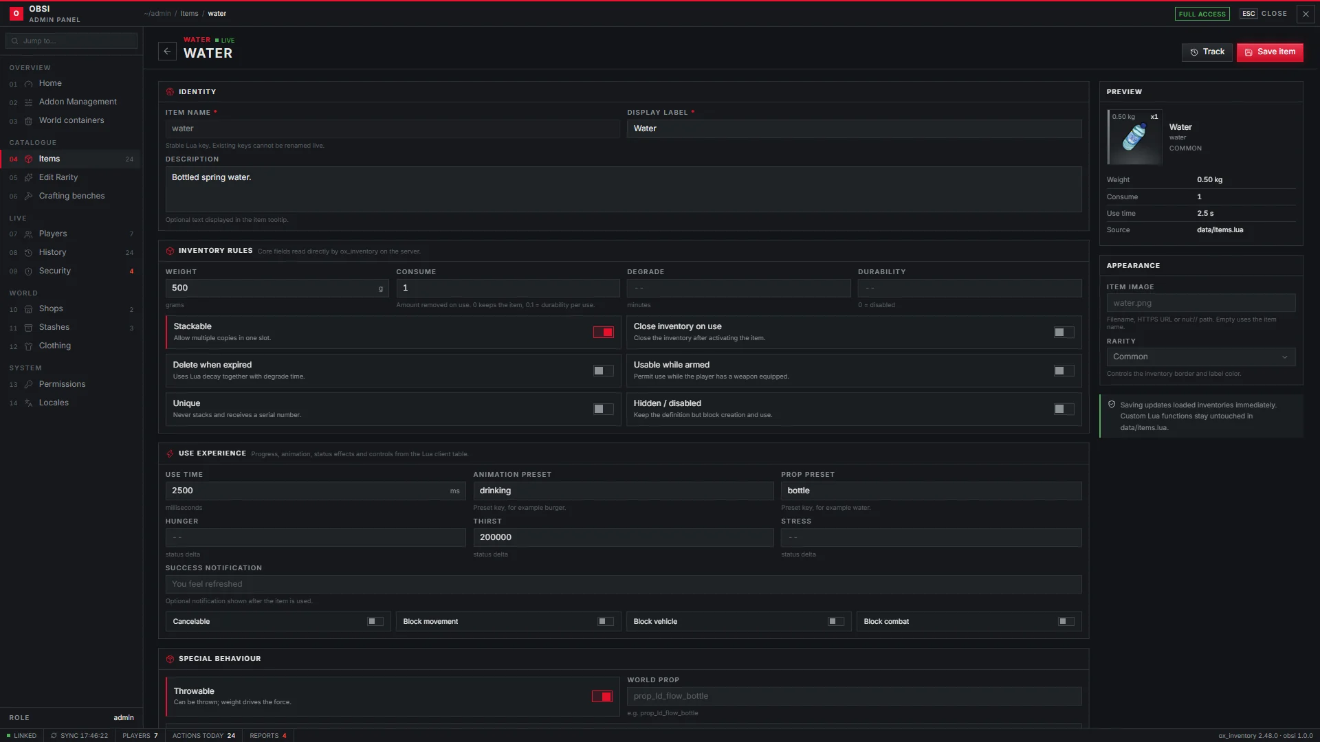The height and width of the screenshot is (742, 1320).
Task: Turn on Hidden / disabled toggle
Action: tap(1064, 409)
